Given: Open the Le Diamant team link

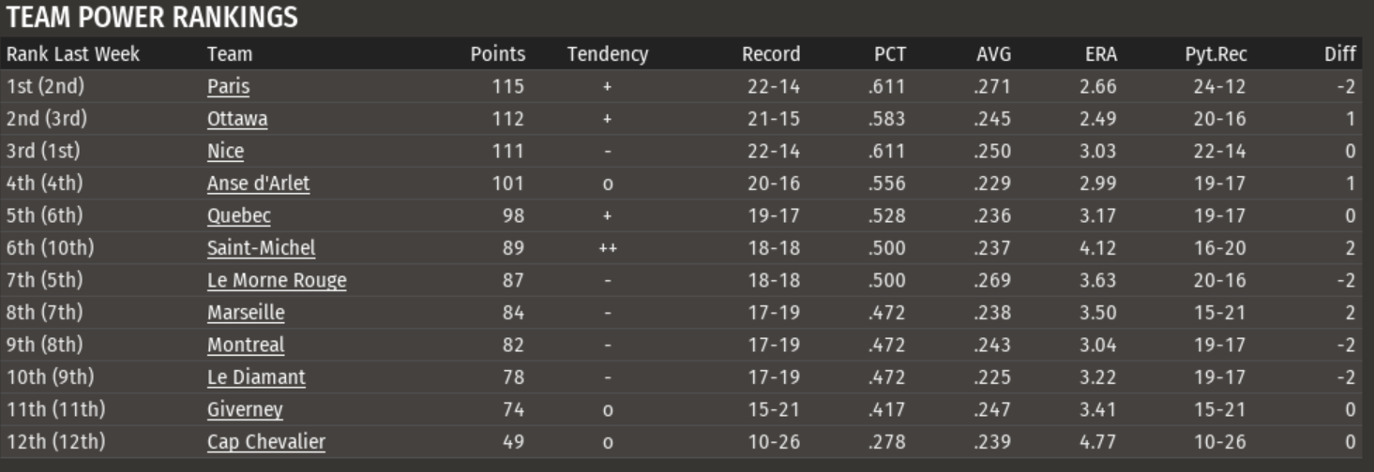Looking at the screenshot, I should (x=256, y=376).
